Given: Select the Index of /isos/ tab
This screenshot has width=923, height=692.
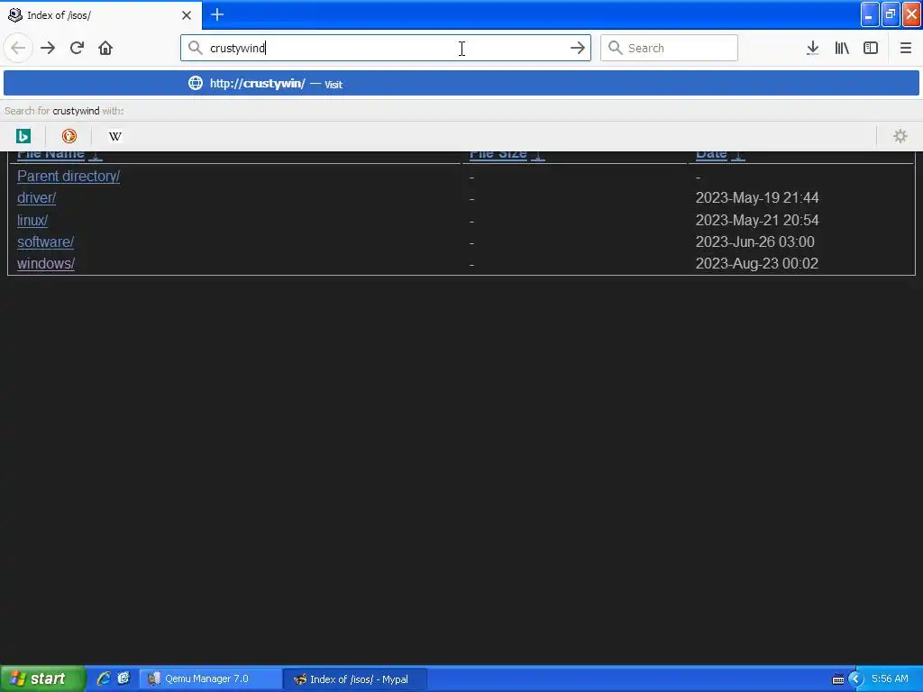Looking at the screenshot, I should point(101,15).
